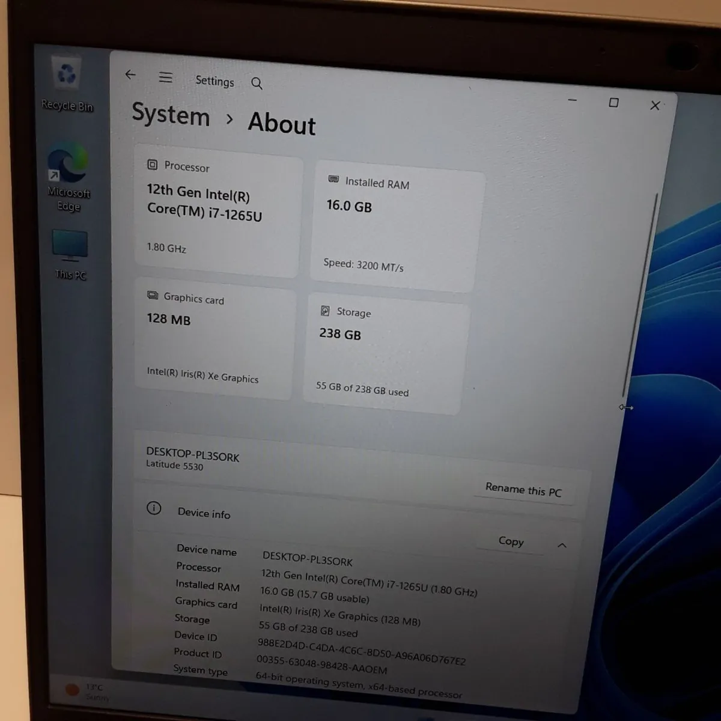This screenshot has width=721, height=721.
Task: Select the Storage row value in Device info
Action: (308, 628)
